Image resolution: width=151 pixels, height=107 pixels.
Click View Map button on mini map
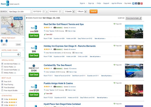coord(18,18)
